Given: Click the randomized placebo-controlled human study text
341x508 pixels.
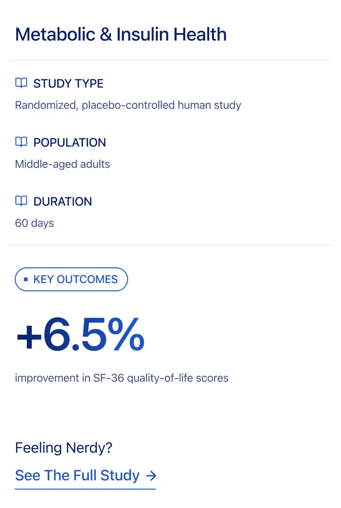Looking at the screenshot, I should [x=128, y=105].
